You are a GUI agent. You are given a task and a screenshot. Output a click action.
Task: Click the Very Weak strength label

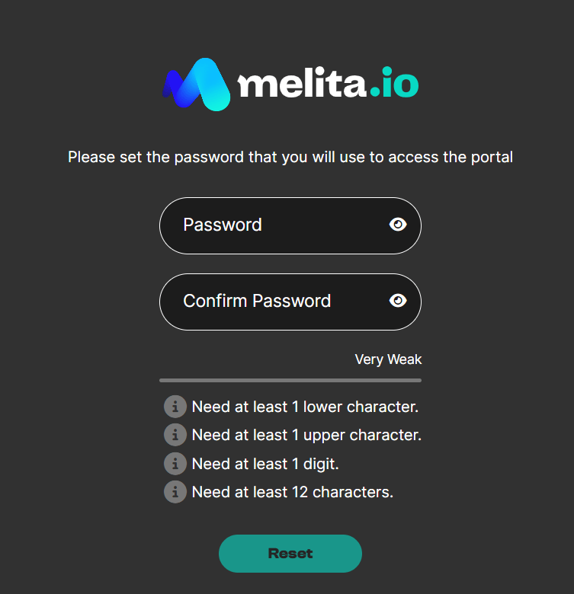pos(388,359)
